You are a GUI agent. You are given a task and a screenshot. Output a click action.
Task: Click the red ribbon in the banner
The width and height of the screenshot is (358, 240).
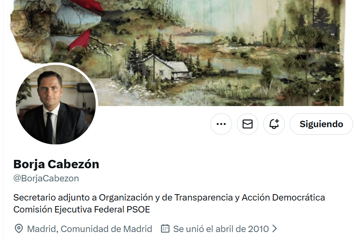click(80, 40)
